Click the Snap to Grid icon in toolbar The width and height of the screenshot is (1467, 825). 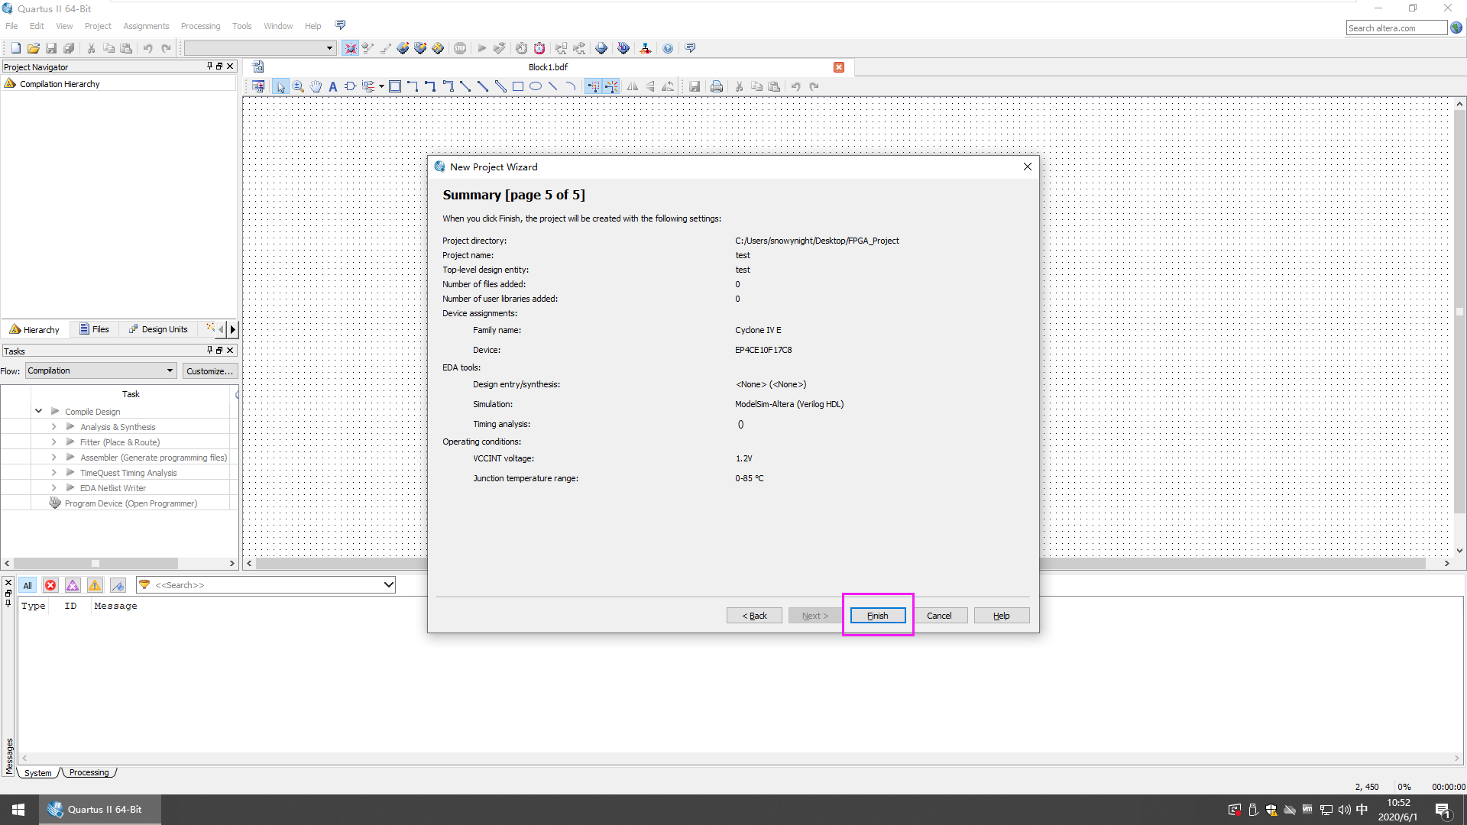coord(597,86)
